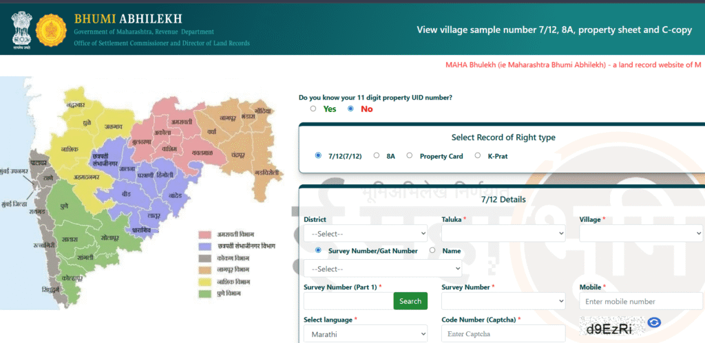The width and height of the screenshot is (705, 343).
Task: Click the pink अमरावती विभाग legend swatch
Action: click(x=205, y=235)
